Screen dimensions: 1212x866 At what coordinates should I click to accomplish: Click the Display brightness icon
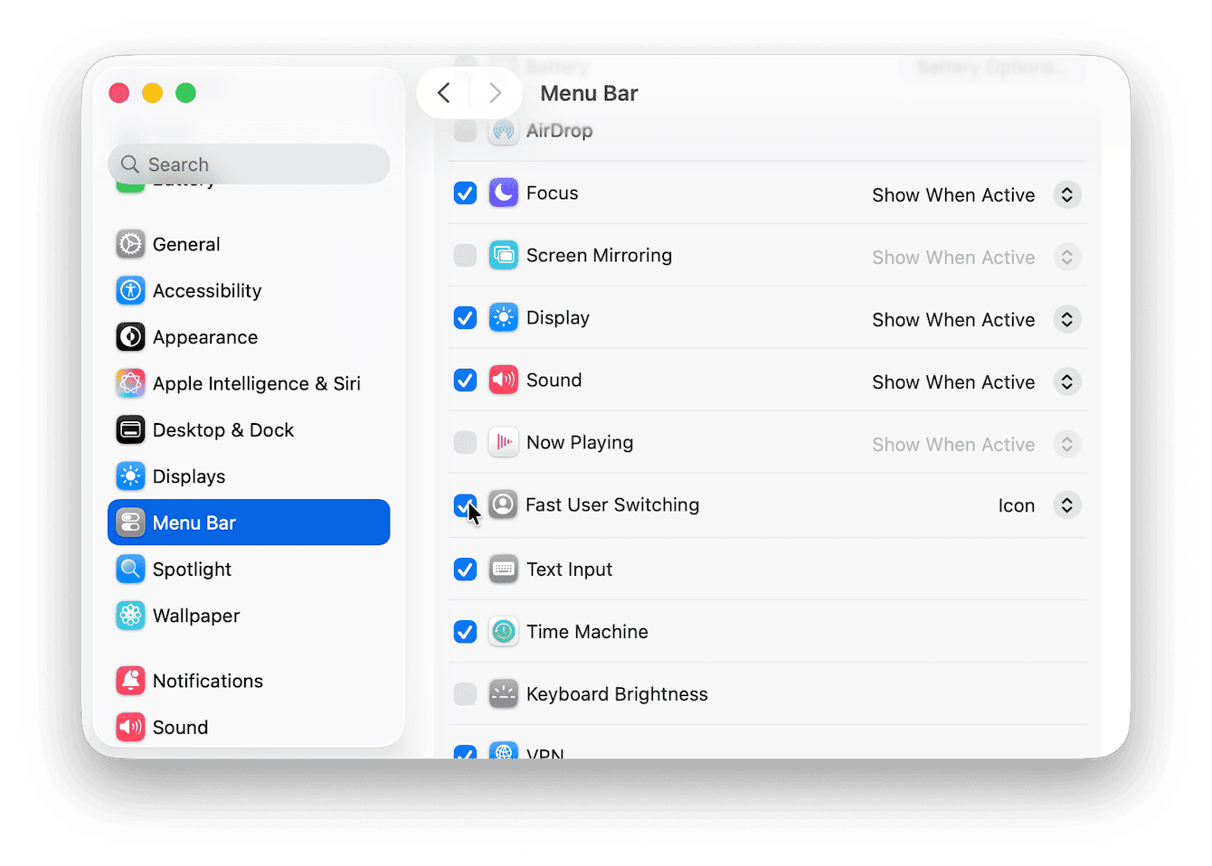point(503,317)
